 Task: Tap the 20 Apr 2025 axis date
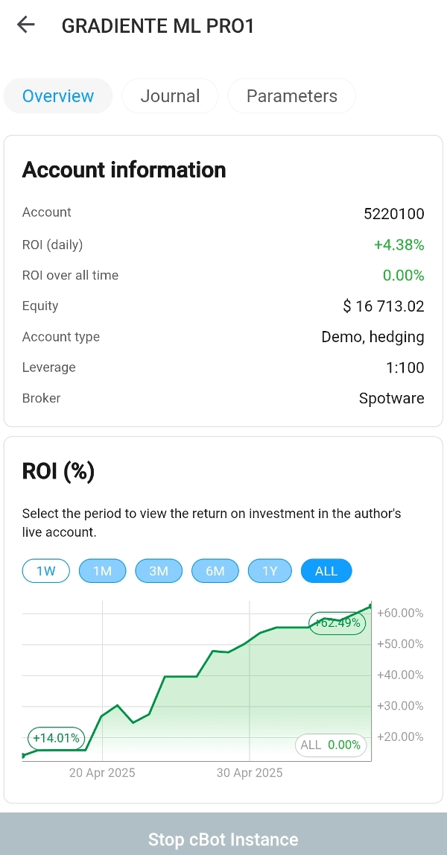coord(102,773)
